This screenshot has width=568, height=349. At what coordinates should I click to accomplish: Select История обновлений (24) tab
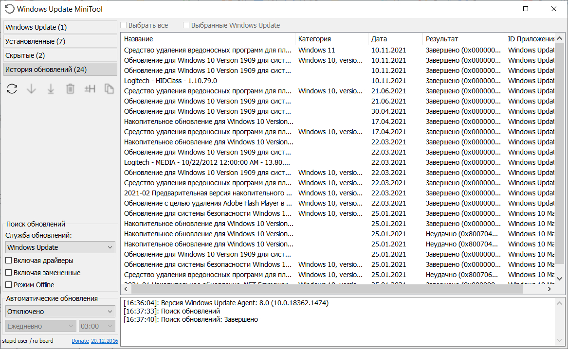tap(60, 70)
